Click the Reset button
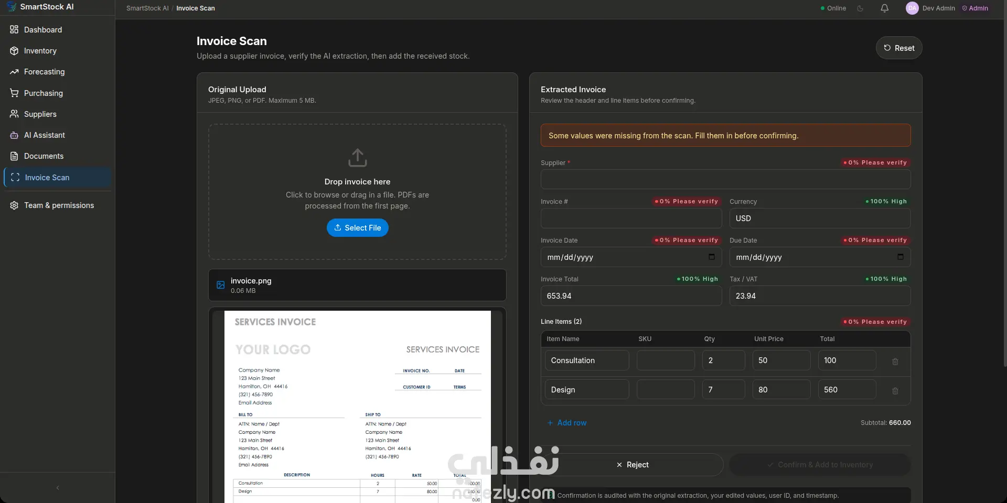This screenshot has width=1007, height=503. [x=899, y=48]
